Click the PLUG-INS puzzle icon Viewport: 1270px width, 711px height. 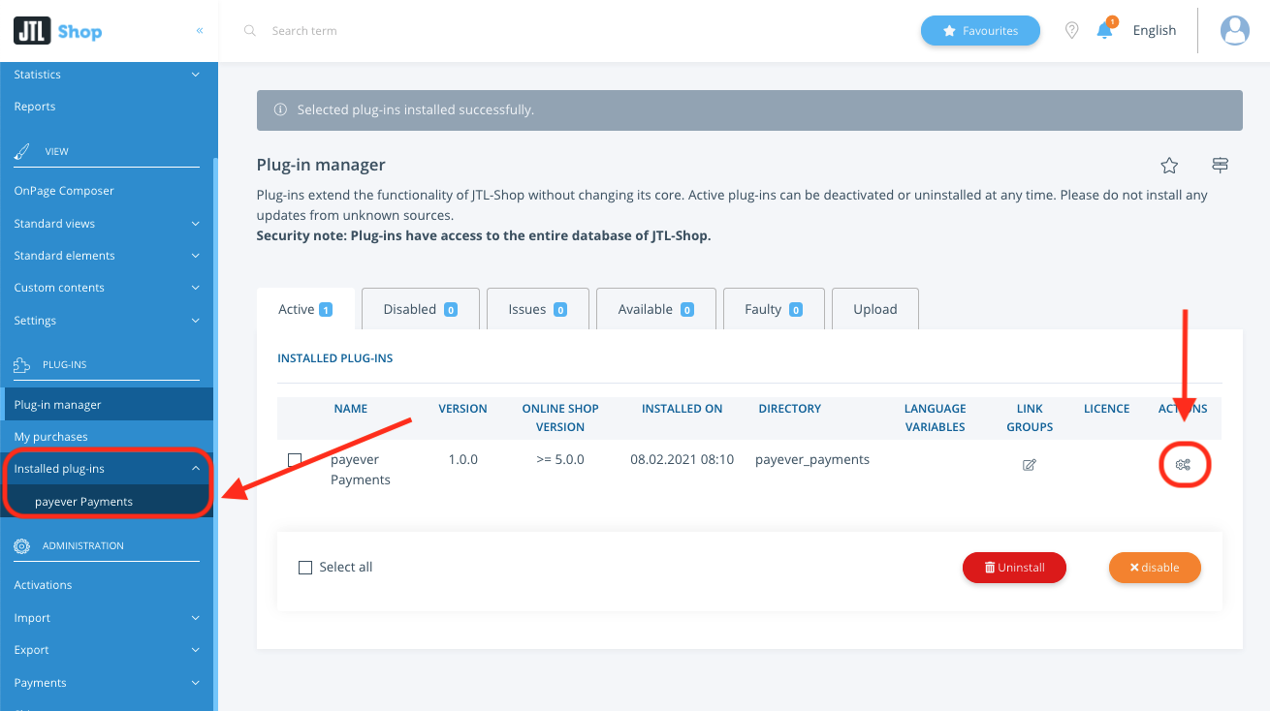(x=22, y=365)
